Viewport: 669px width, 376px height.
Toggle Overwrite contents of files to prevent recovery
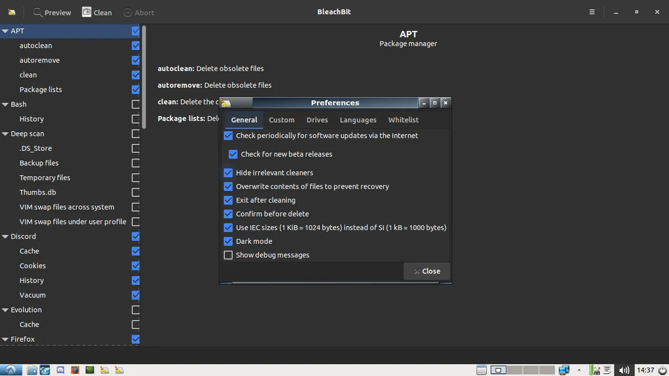point(228,186)
